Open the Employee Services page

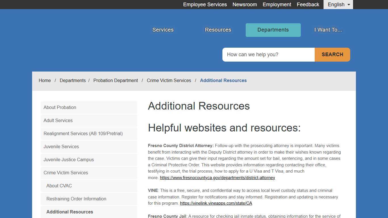[x=205, y=5]
